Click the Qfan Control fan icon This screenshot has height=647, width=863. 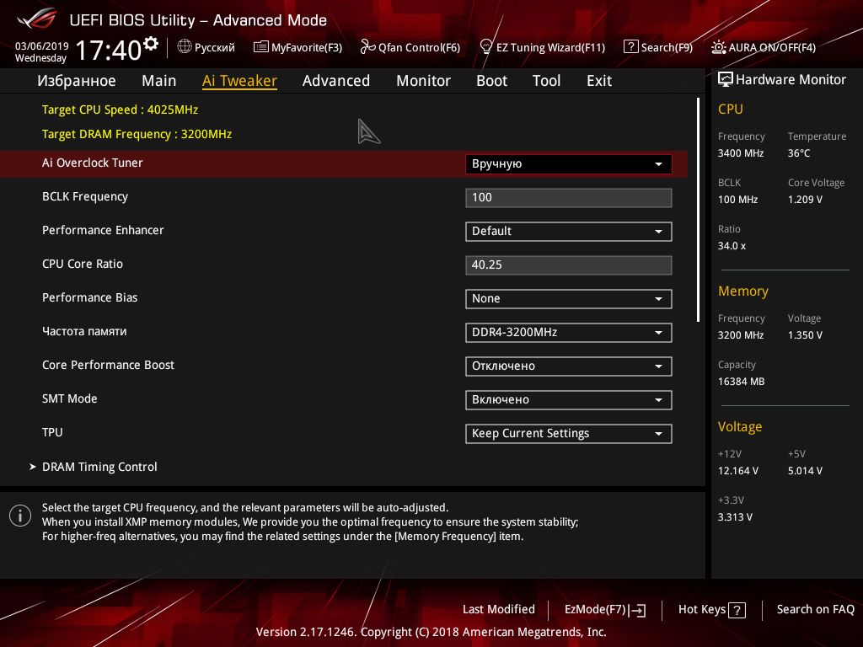(367, 47)
